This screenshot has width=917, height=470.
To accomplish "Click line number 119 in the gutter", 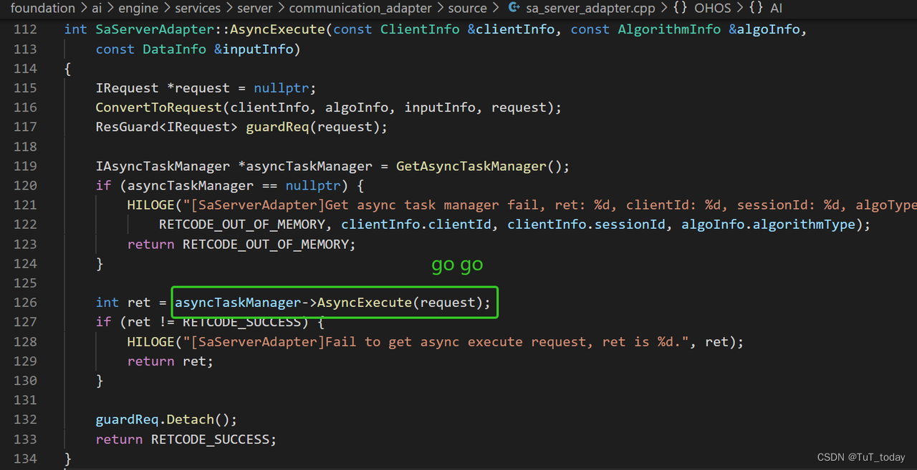I will click(x=25, y=166).
